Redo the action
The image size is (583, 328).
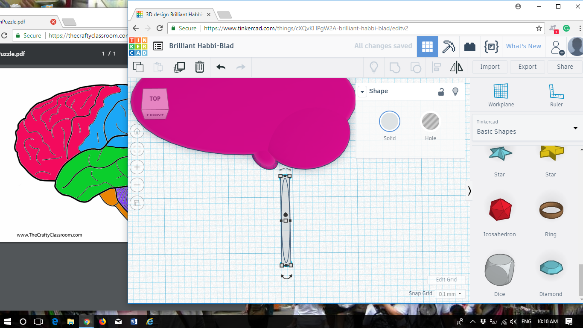click(241, 67)
